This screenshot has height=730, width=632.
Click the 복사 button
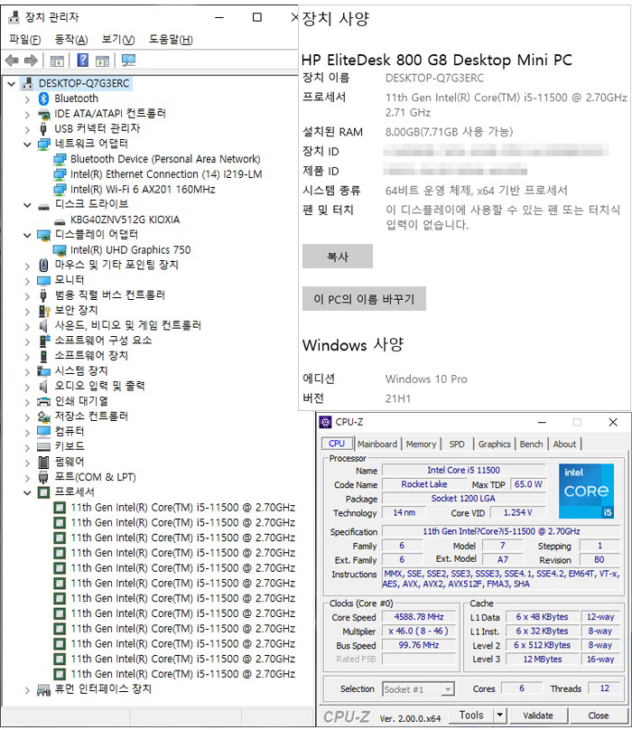(x=338, y=256)
